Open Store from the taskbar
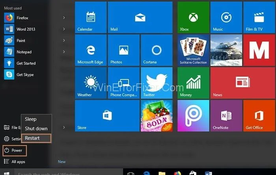Screen dimensions: 276x175 [193, 173]
